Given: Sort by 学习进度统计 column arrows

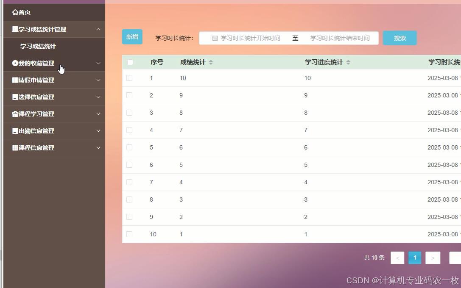Looking at the screenshot, I should [x=348, y=62].
